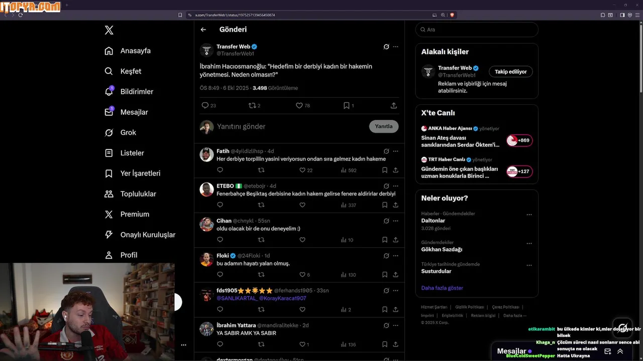Open more options on fds1905's reply
The width and height of the screenshot is (643, 361).
click(x=396, y=290)
